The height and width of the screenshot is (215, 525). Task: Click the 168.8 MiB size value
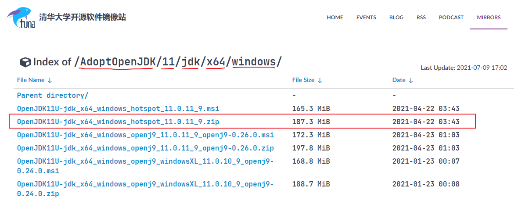[x=311, y=161]
